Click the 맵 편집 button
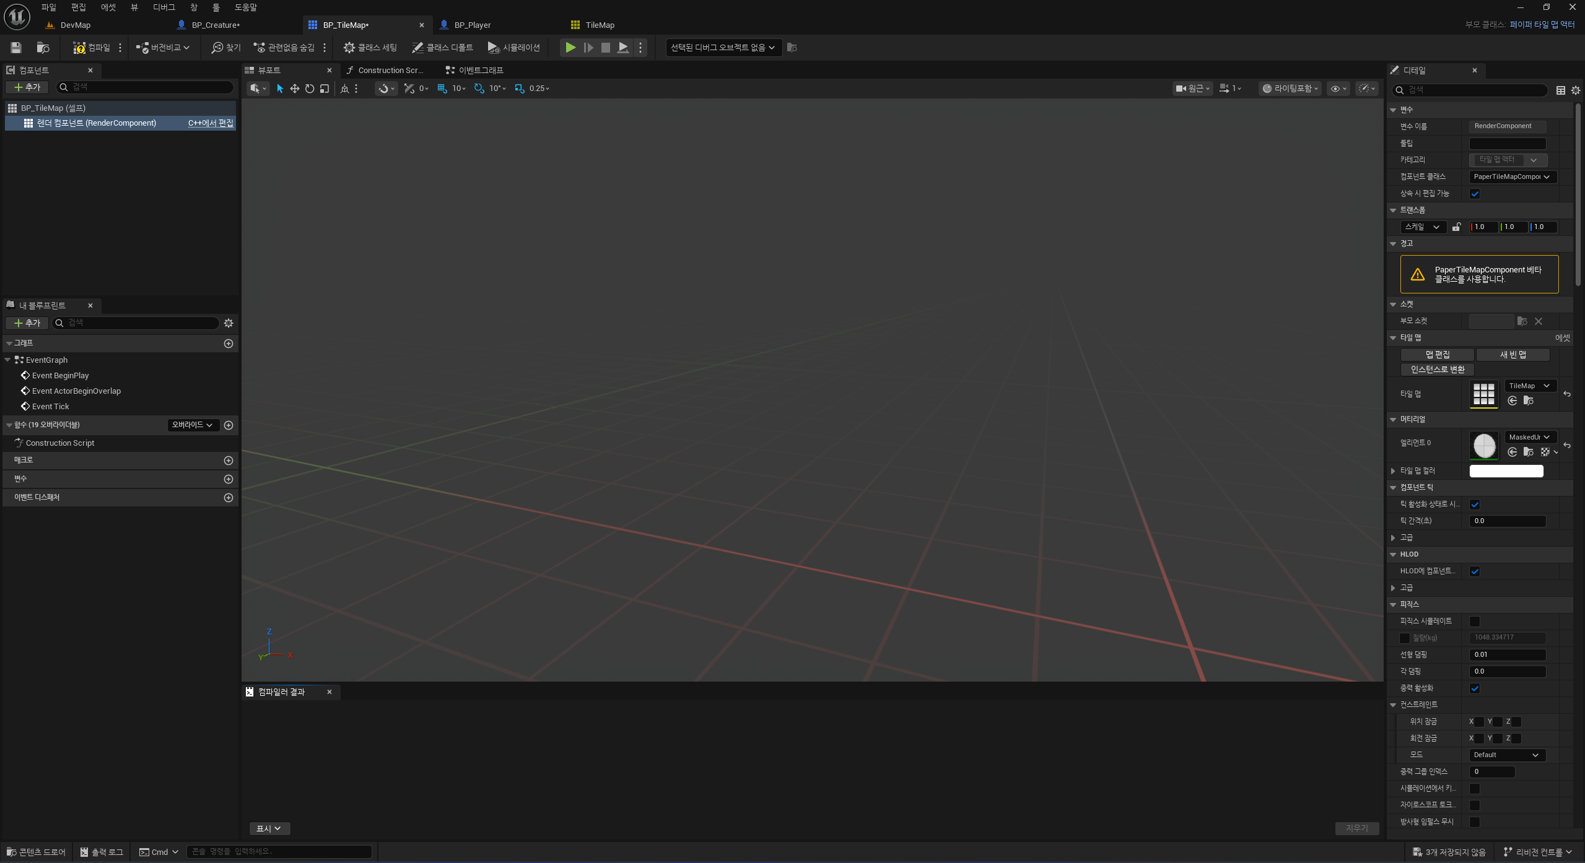 pos(1437,355)
